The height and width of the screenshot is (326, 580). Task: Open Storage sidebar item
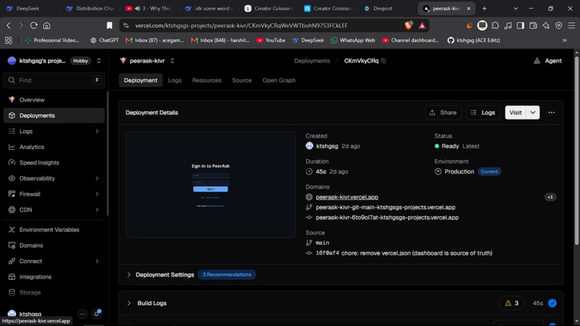(54, 292)
